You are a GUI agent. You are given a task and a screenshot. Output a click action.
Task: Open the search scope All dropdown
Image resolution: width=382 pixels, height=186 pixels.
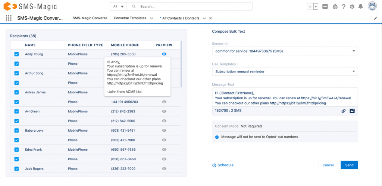118,7
